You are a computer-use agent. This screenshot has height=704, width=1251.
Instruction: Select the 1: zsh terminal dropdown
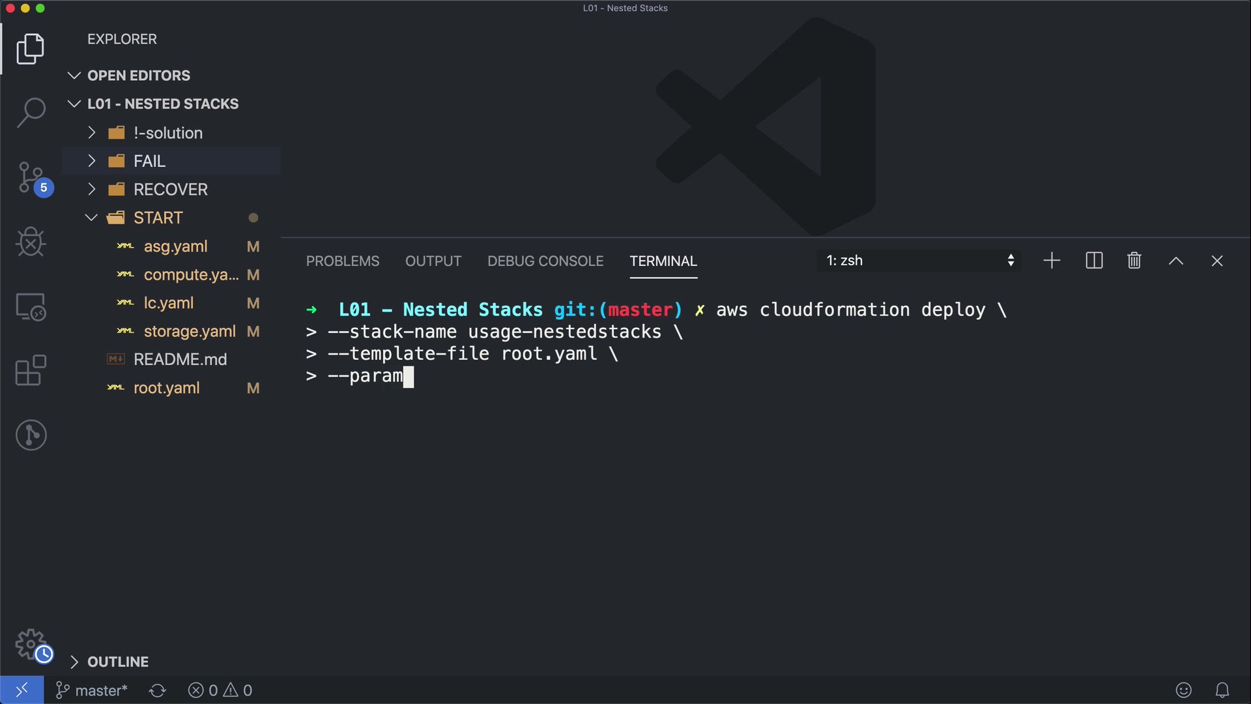point(919,261)
